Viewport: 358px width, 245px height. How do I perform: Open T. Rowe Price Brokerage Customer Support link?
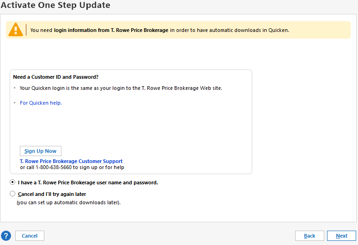pyautogui.click(x=71, y=161)
